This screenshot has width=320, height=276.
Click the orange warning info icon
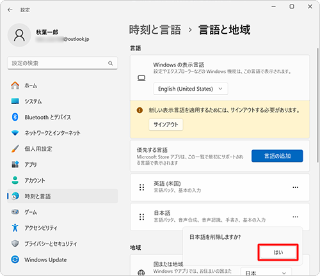coord(140,110)
